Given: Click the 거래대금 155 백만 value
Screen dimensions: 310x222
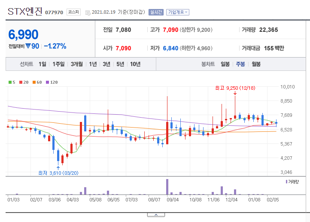Looking at the screenshot, I should pos(274,48).
